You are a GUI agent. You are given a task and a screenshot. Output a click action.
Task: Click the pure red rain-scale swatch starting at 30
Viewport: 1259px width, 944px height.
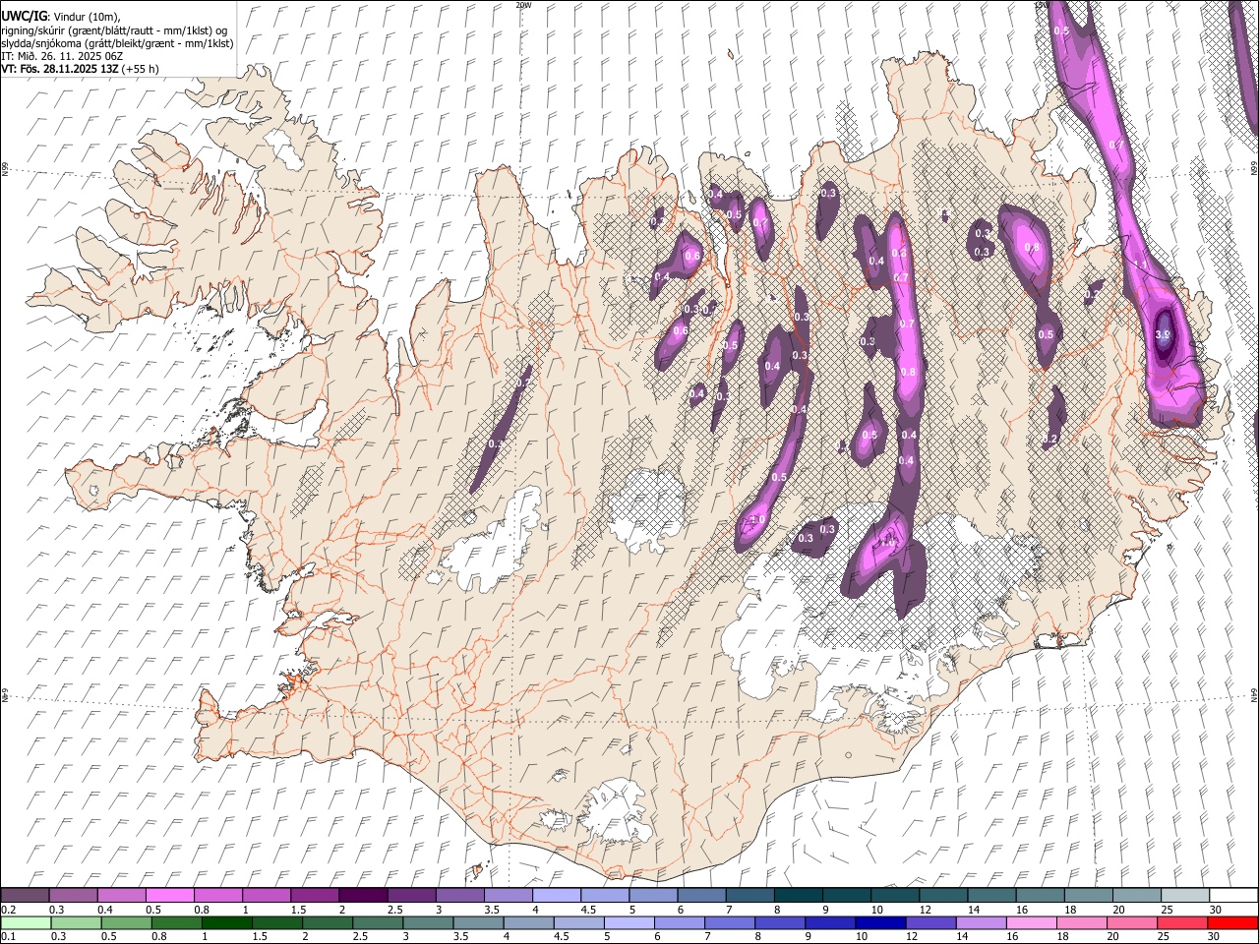click(1232, 922)
